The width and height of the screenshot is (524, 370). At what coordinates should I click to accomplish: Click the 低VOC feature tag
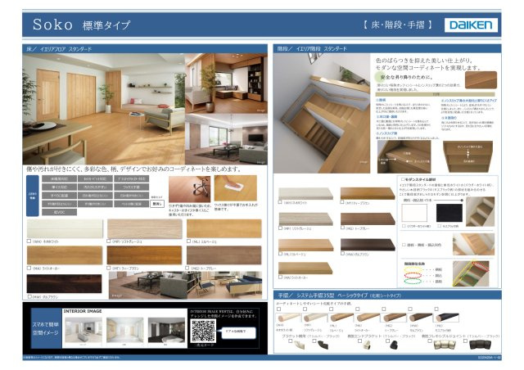pos(59,212)
